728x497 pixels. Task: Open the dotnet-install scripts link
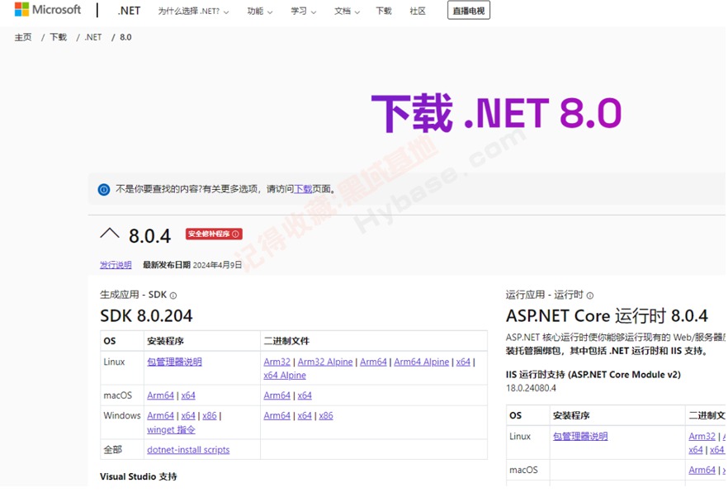pos(188,450)
